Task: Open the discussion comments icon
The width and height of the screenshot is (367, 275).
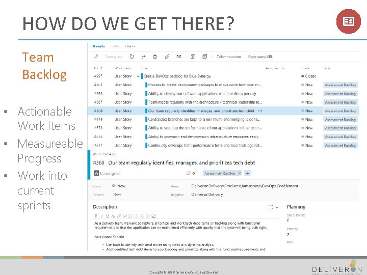Action: 188,173
